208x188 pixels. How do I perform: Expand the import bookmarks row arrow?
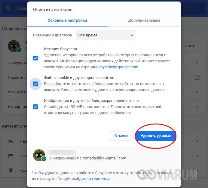[x=197, y=106]
